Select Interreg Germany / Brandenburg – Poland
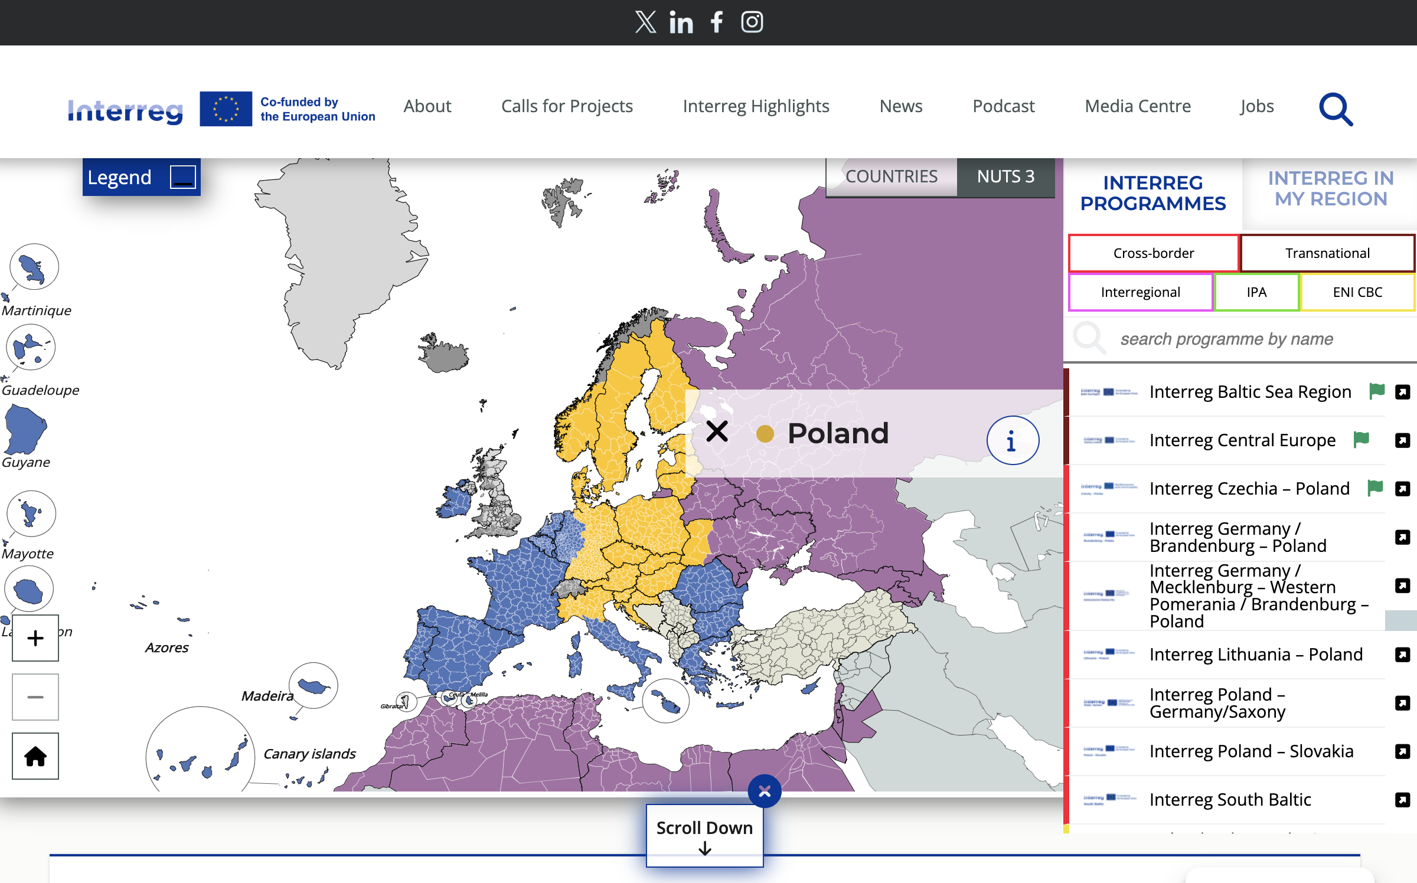 tap(1238, 537)
